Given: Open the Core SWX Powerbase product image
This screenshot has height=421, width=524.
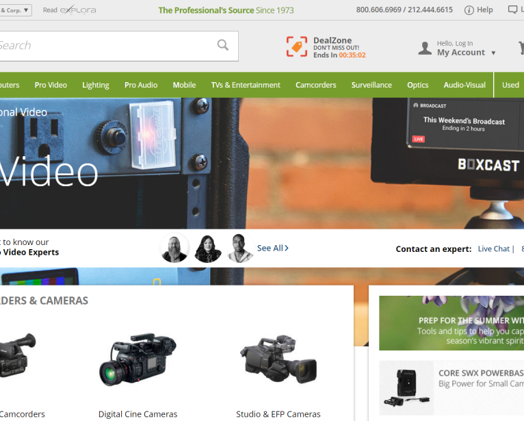Looking at the screenshot, I should (406, 387).
